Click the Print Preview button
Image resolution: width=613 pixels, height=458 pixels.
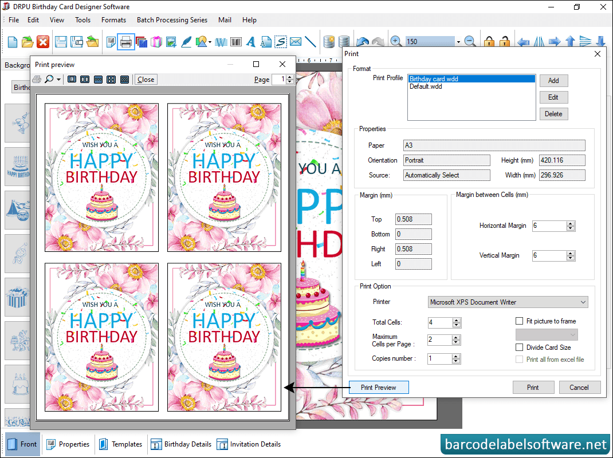(x=379, y=387)
